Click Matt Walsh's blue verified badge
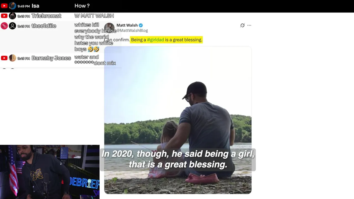 tap(141, 25)
